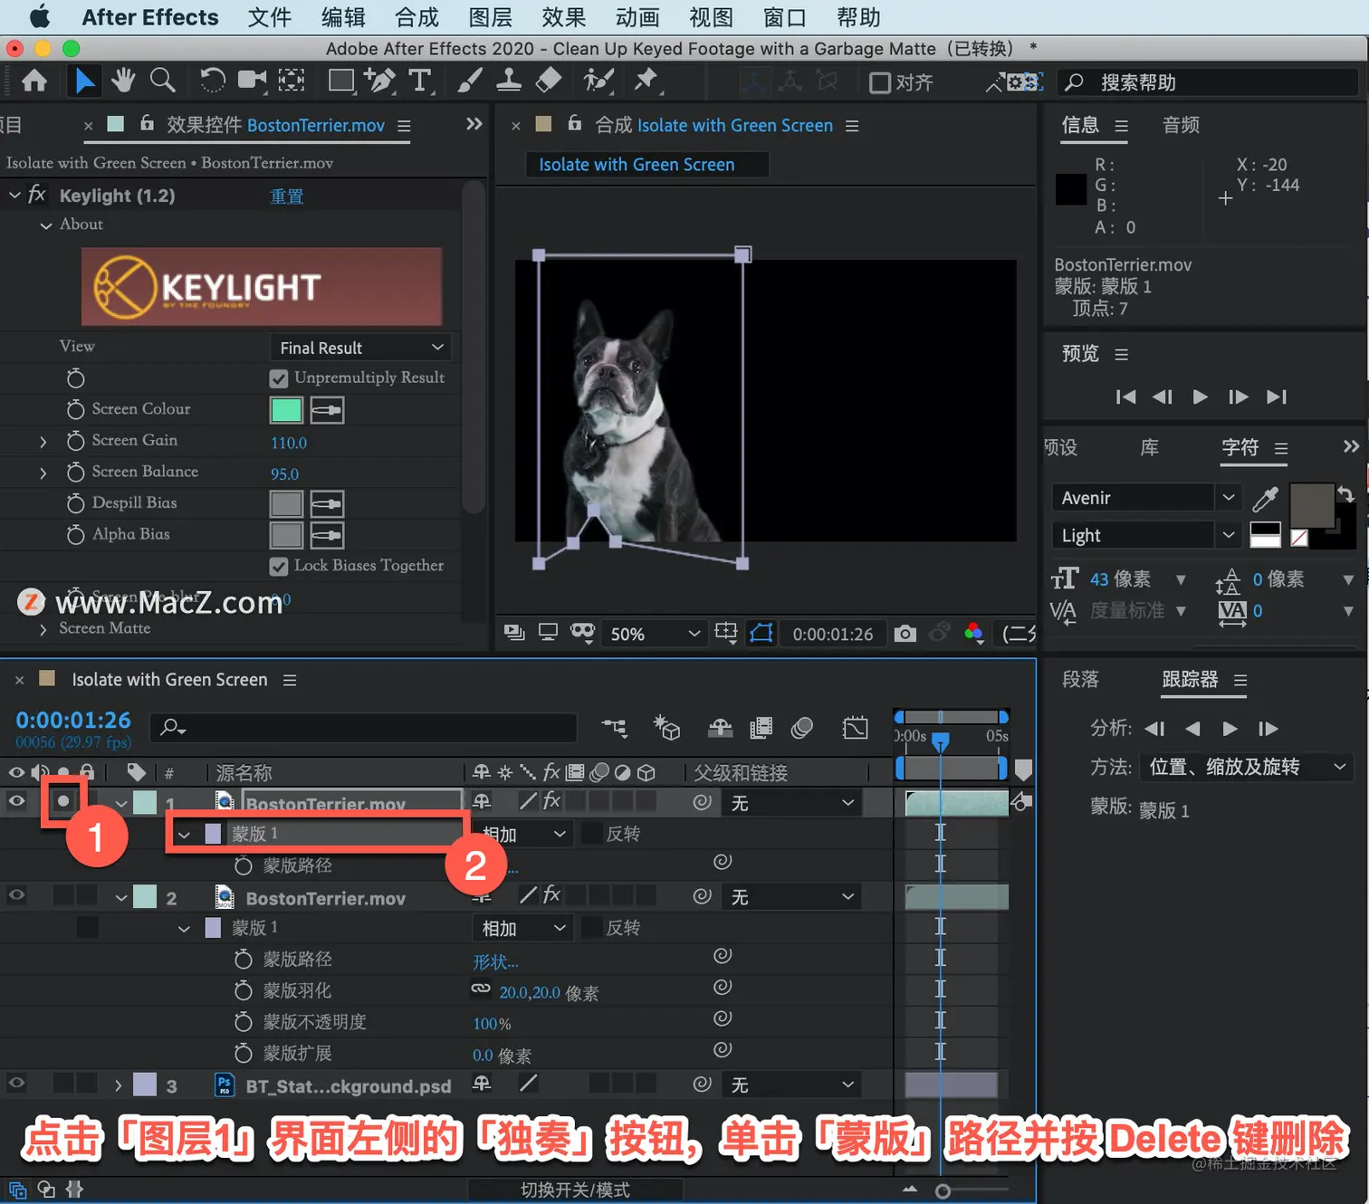Activate the Pen tool

(x=380, y=81)
